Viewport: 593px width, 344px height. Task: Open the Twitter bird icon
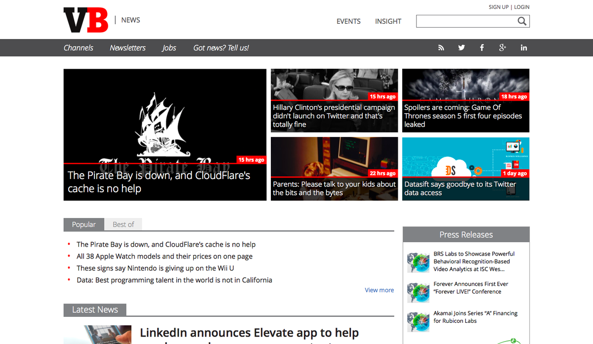pos(462,48)
